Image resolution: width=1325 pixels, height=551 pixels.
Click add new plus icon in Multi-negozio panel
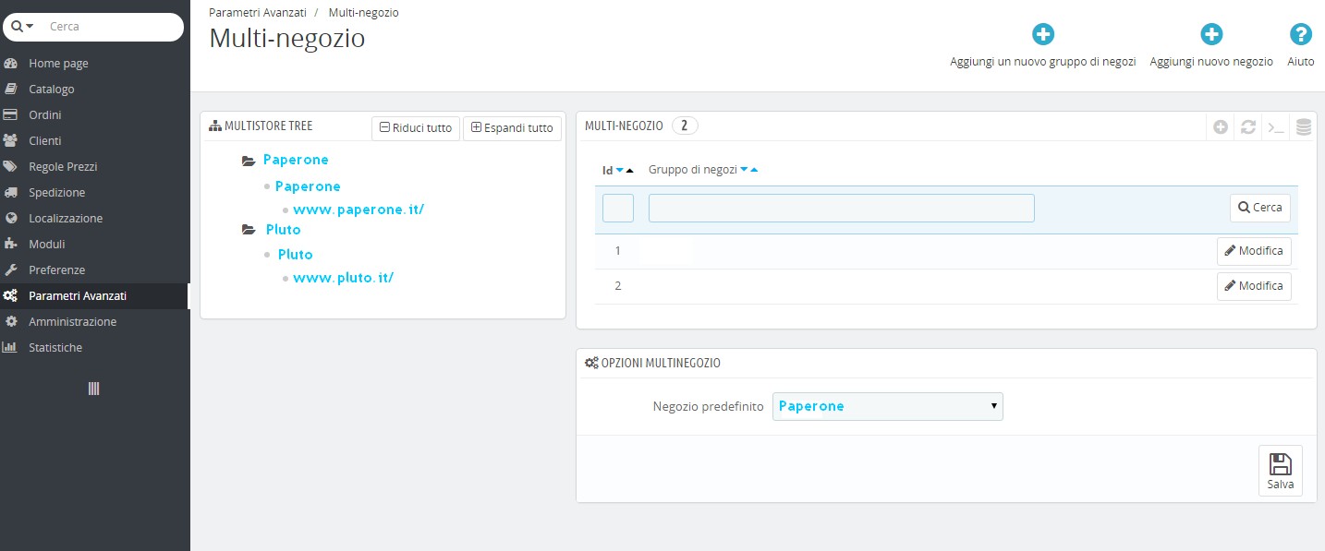pyautogui.click(x=1221, y=127)
